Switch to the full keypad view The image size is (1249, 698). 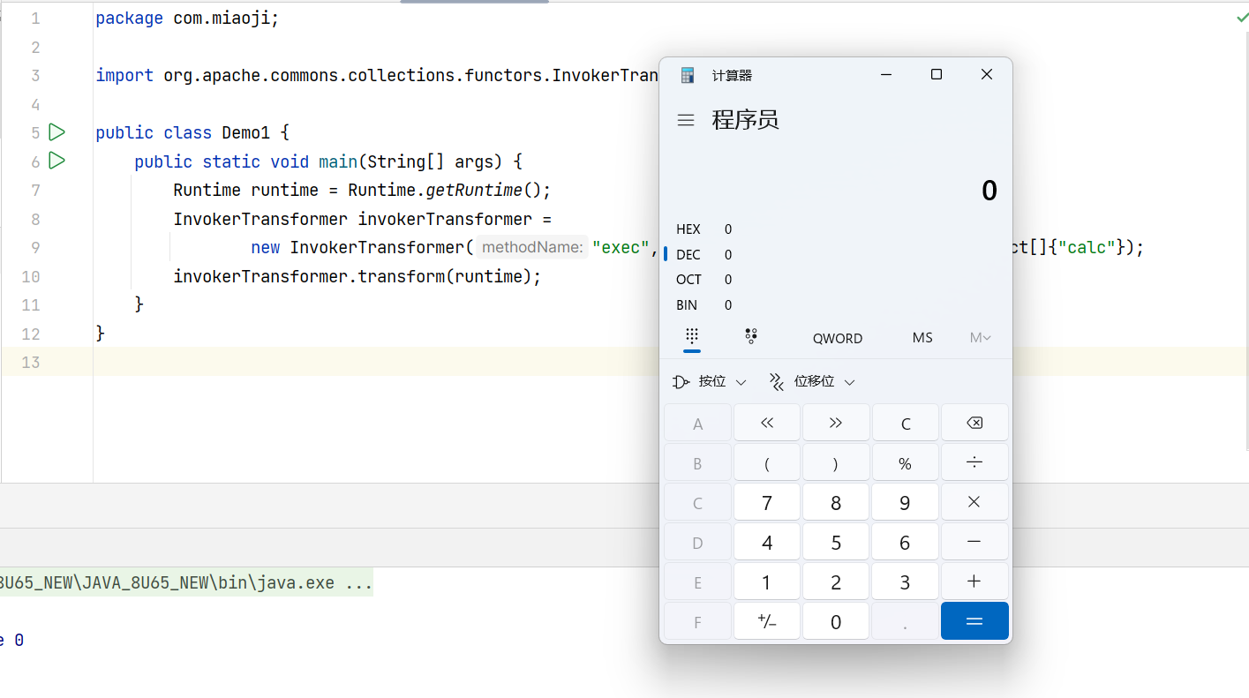pos(692,336)
